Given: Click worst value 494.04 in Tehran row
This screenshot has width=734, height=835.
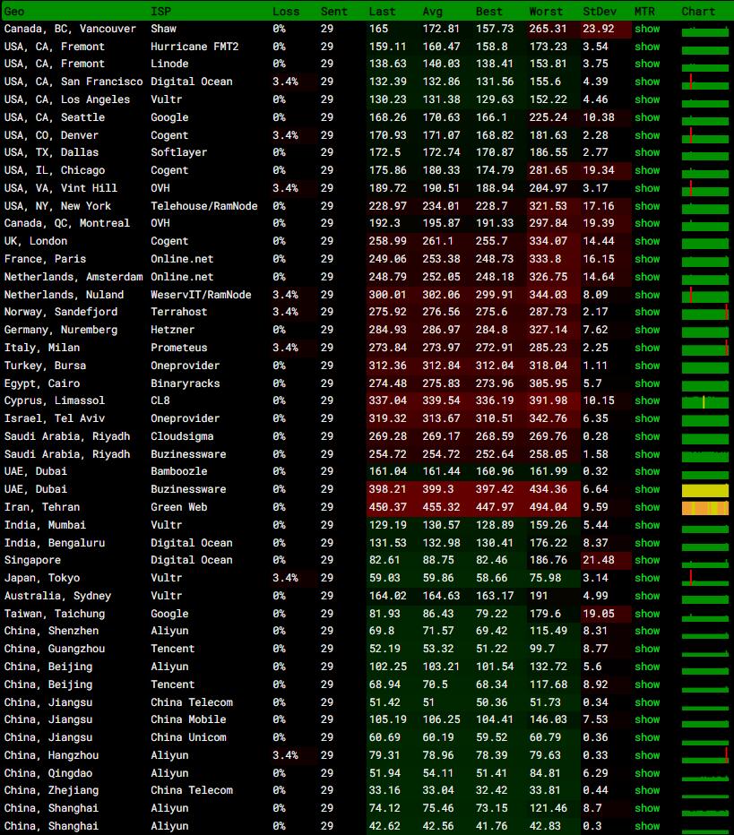Looking at the screenshot, I should (x=548, y=507).
